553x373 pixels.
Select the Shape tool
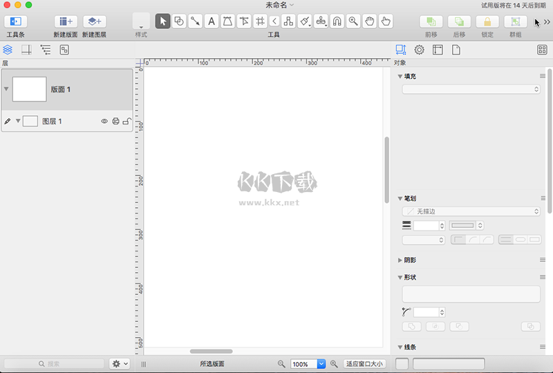[179, 21]
